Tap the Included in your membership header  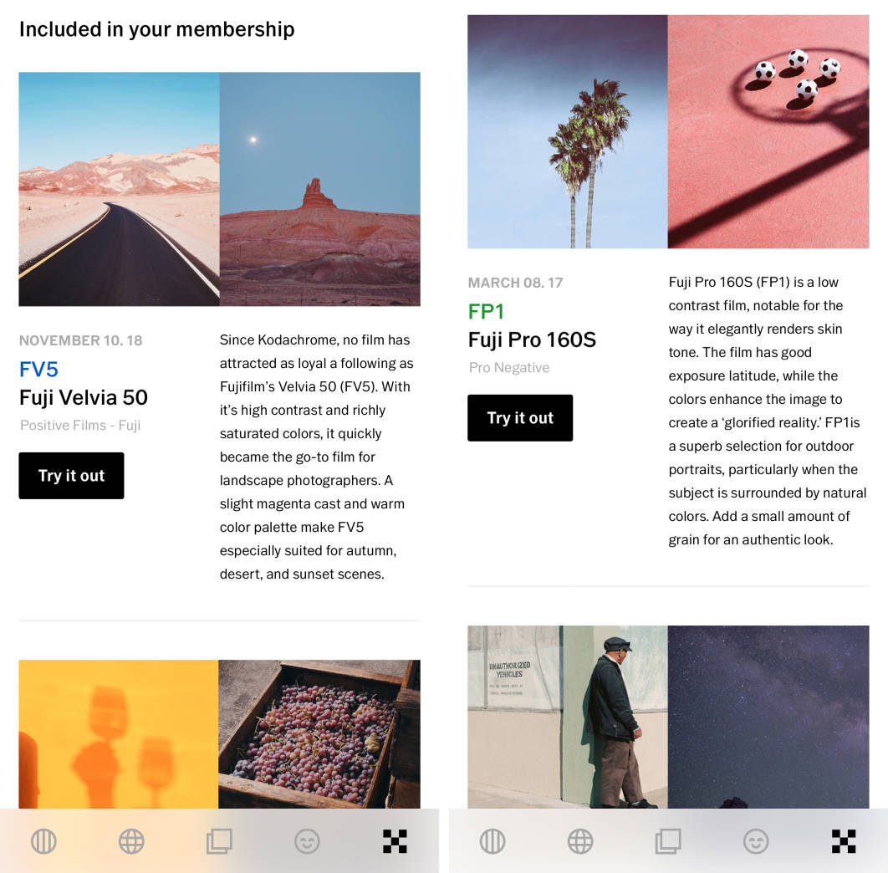[157, 28]
